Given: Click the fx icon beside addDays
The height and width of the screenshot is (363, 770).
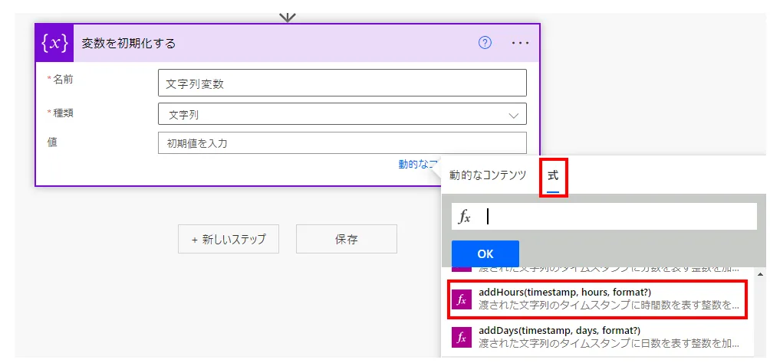Looking at the screenshot, I should tap(462, 337).
